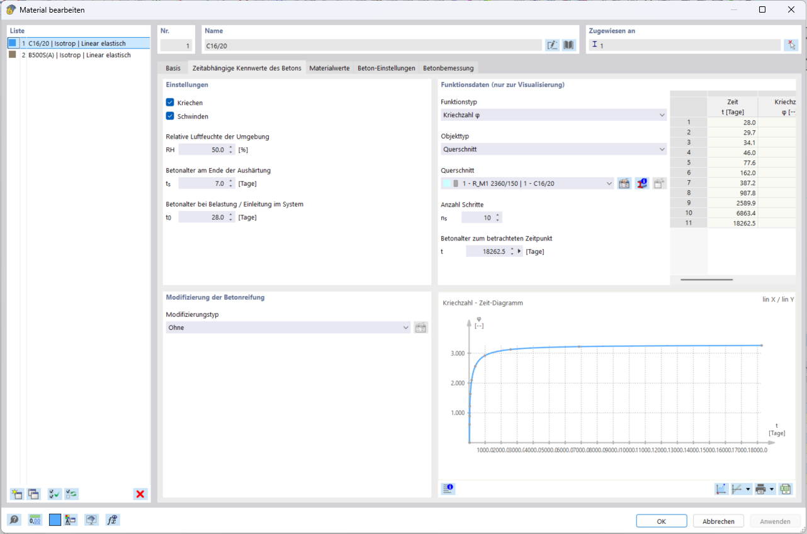Uncheck the Kriechen checkbox
Screen dimensions: 807x534
(x=170, y=102)
